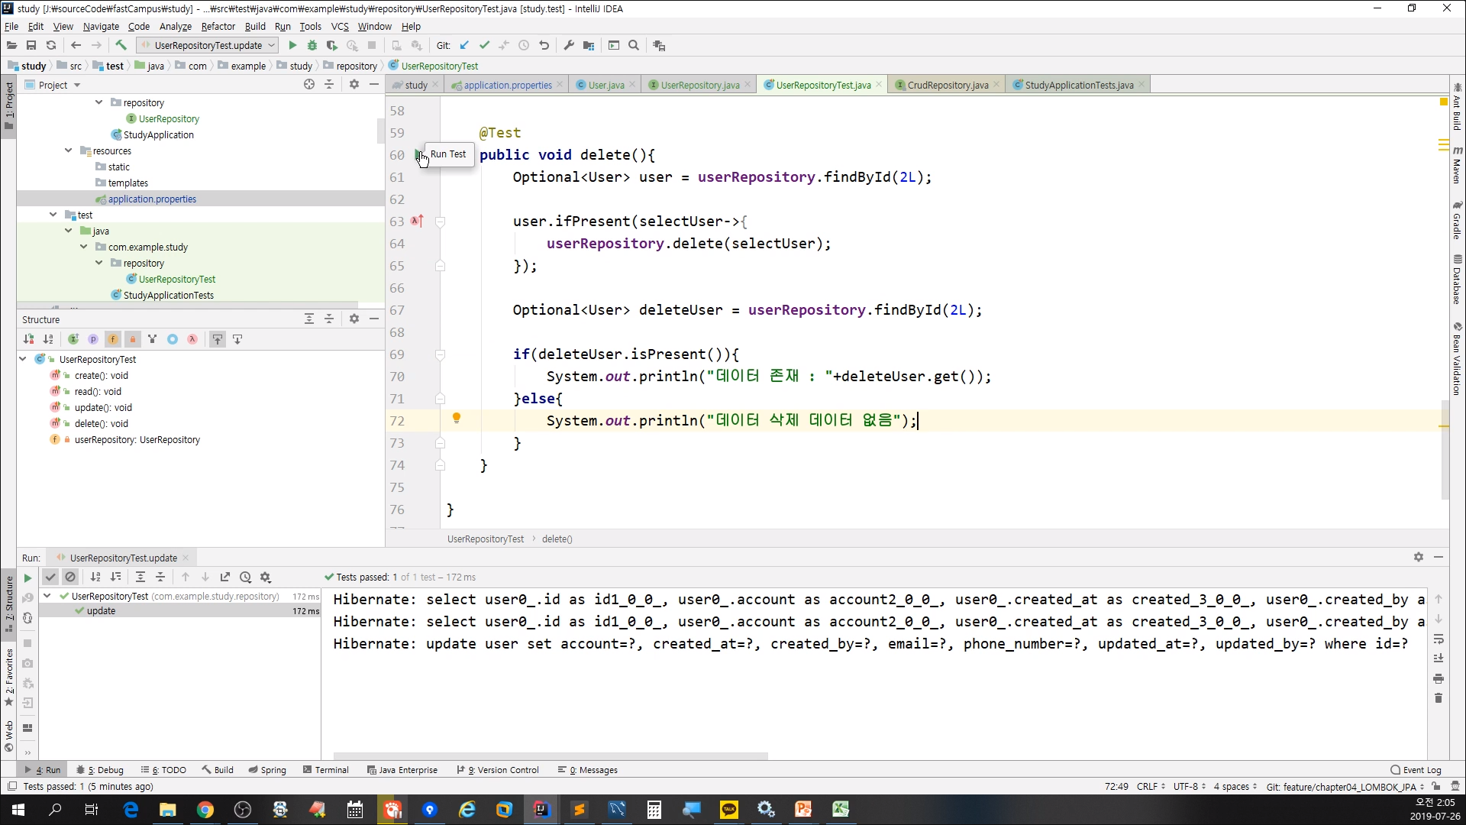1466x825 pixels.
Task: Click the console horizontal scrollbar
Action: click(x=550, y=756)
